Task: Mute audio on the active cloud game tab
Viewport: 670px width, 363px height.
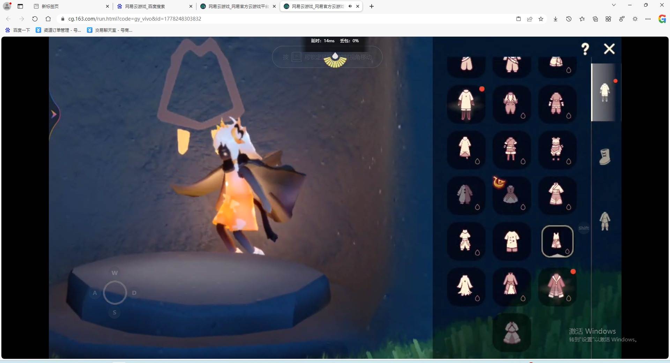Action: point(350,6)
